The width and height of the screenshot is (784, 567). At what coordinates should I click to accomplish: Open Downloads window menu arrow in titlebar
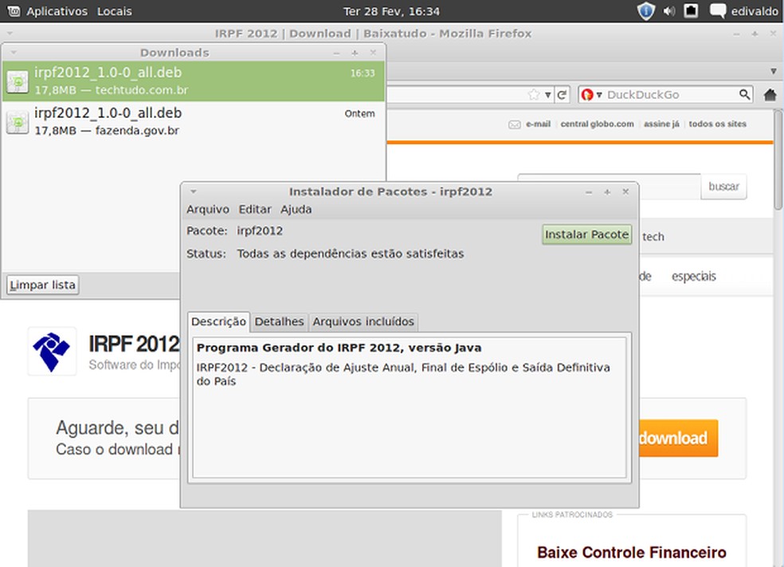[14, 52]
